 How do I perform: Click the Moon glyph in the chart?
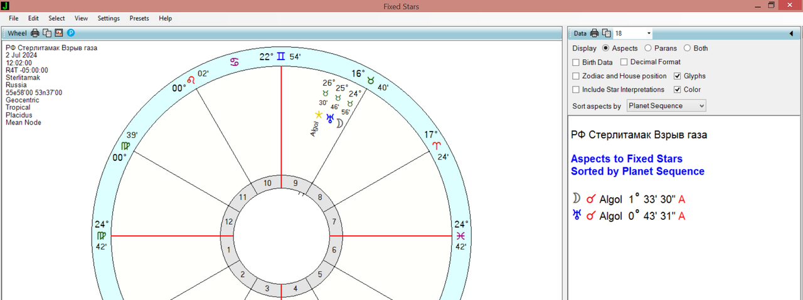click(339, 123)
